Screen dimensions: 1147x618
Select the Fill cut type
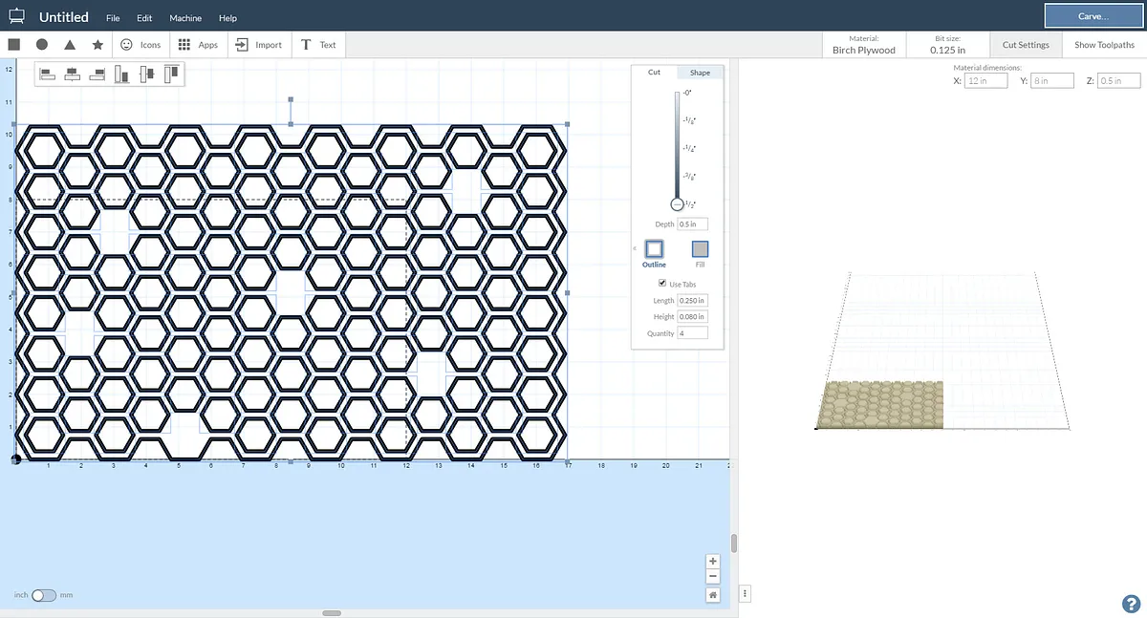click(700, 249)
